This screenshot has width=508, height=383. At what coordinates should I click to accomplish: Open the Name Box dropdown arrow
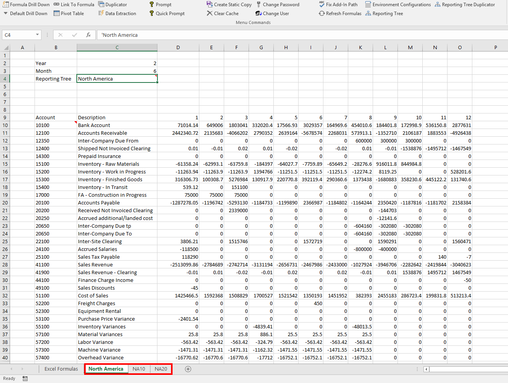click(x=38, y=35)
